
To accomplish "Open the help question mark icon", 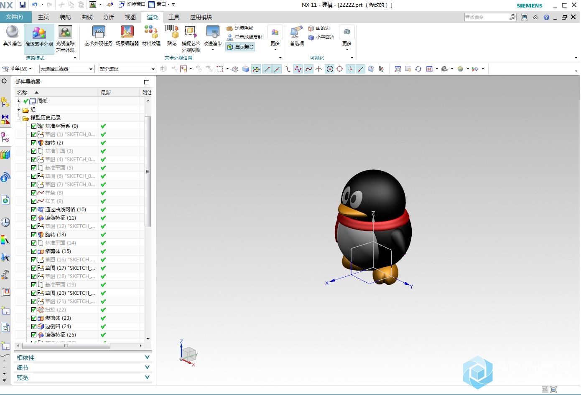I will [546, 17].
